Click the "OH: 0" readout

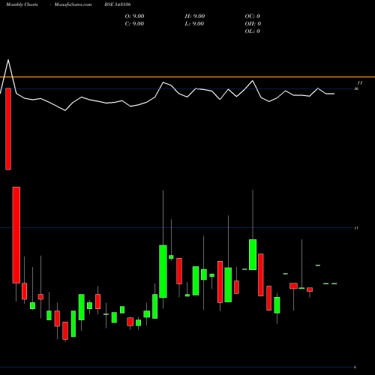click(x=253, y=24)
